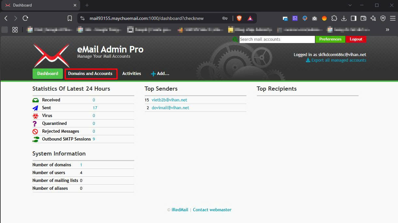The height and width of the screenshot is (223, 398).
Task: Open a new browser tab
Action: [x=87, y=5]
